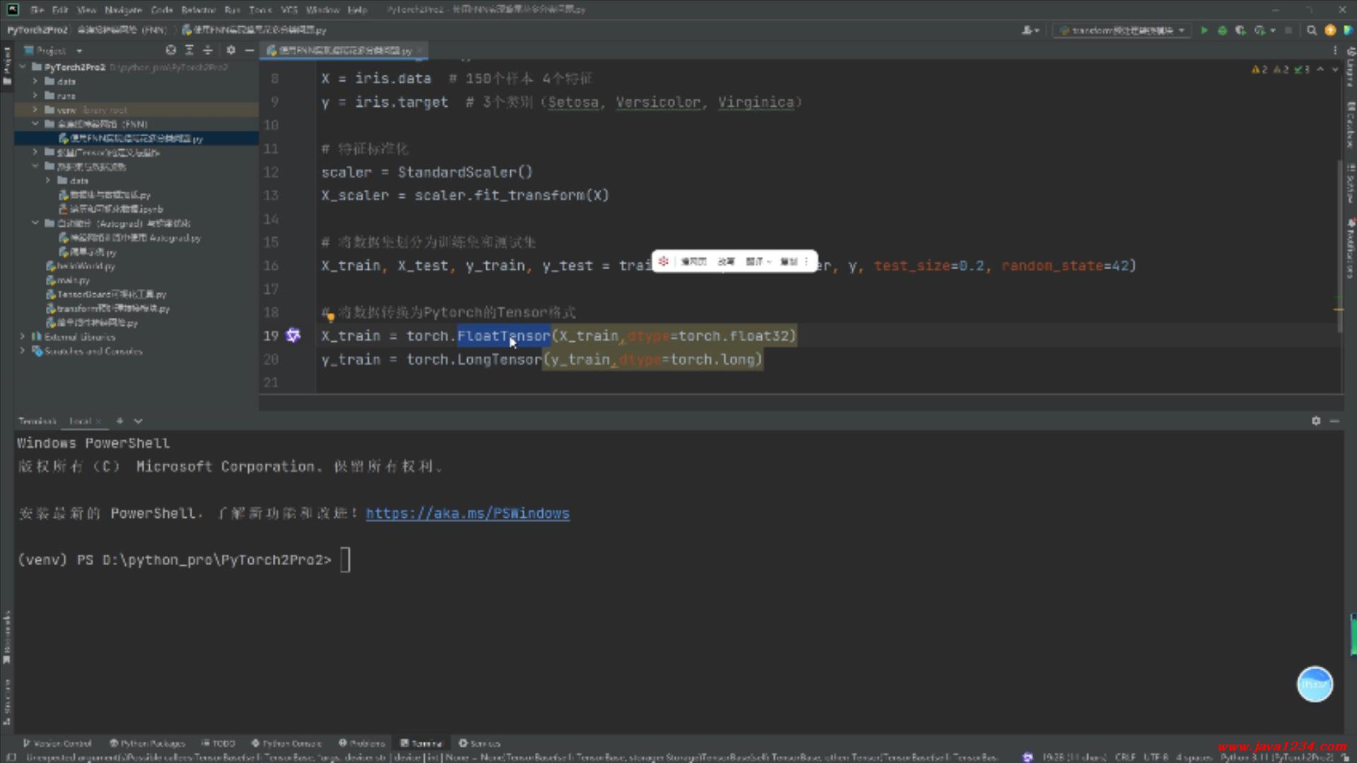Screen dimensions: 1357x763
Task: Open the aka.ms/PSWindows link
Action: click(x=467, y=514)
